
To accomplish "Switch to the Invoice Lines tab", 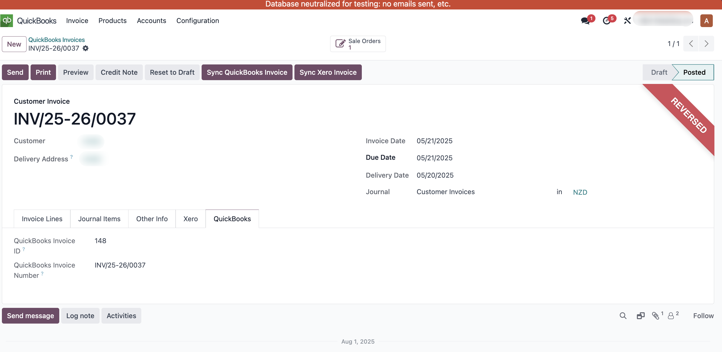I will (x=42, y=219).
